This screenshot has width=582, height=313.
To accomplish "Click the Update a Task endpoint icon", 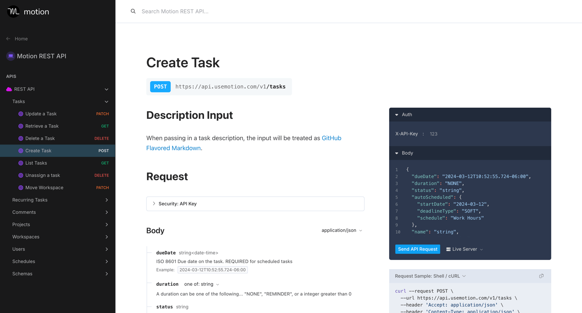I will point(21,114).
